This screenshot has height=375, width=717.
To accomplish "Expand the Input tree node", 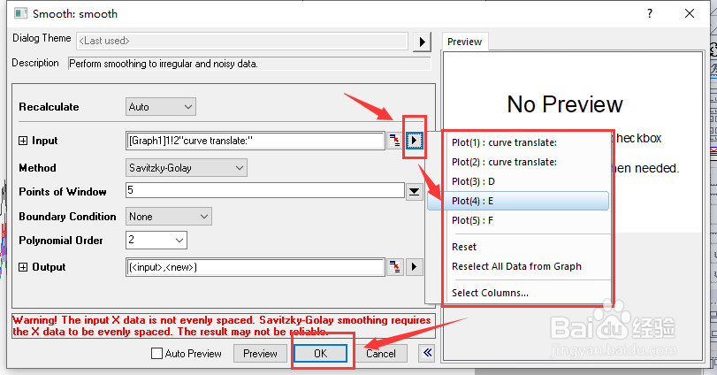I will coord(23,141).
